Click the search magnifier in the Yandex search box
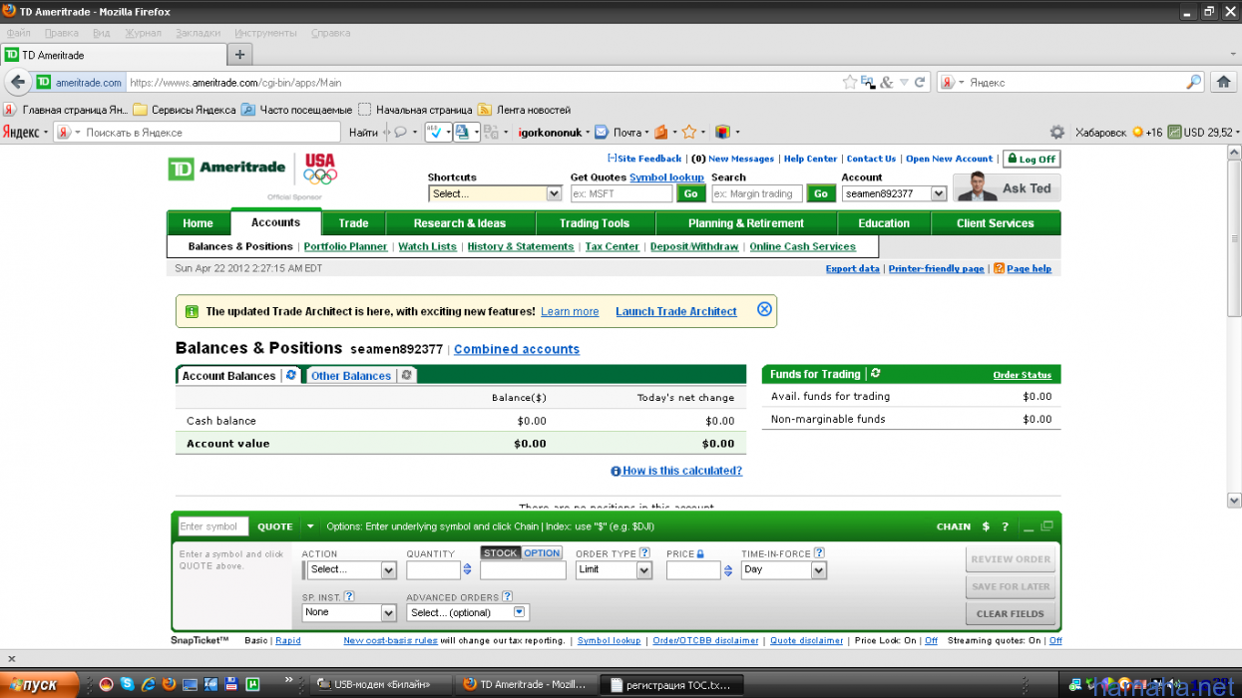The width and height of the screenshot is (1242, 698). [x=1194, y=83]
